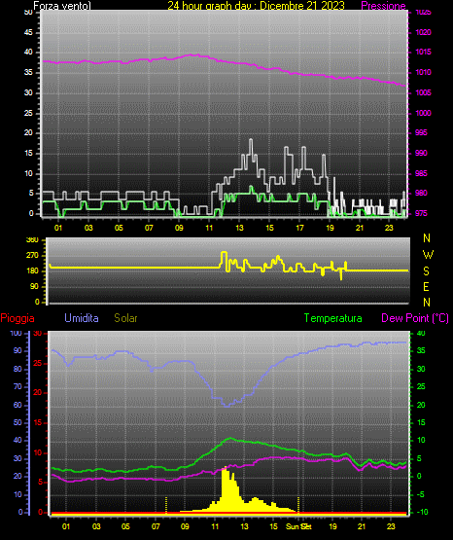Click the Sun Set marker label
The height and width of the screenshot is (540, 453).
point(298,526)
